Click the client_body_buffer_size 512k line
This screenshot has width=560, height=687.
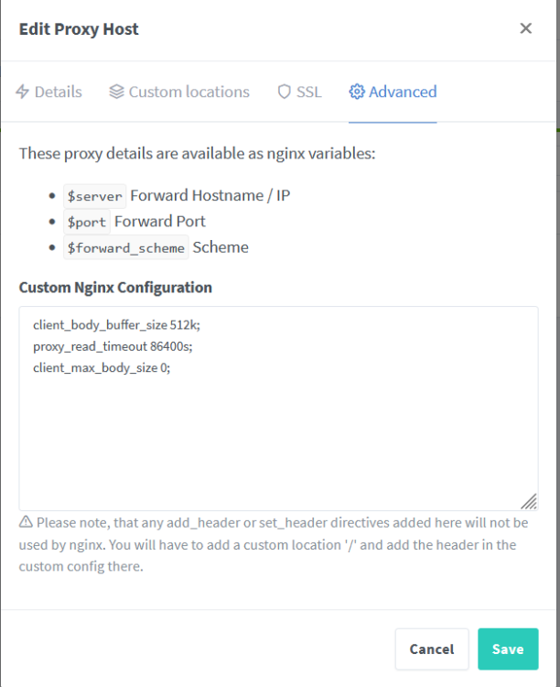coord(116,325)
